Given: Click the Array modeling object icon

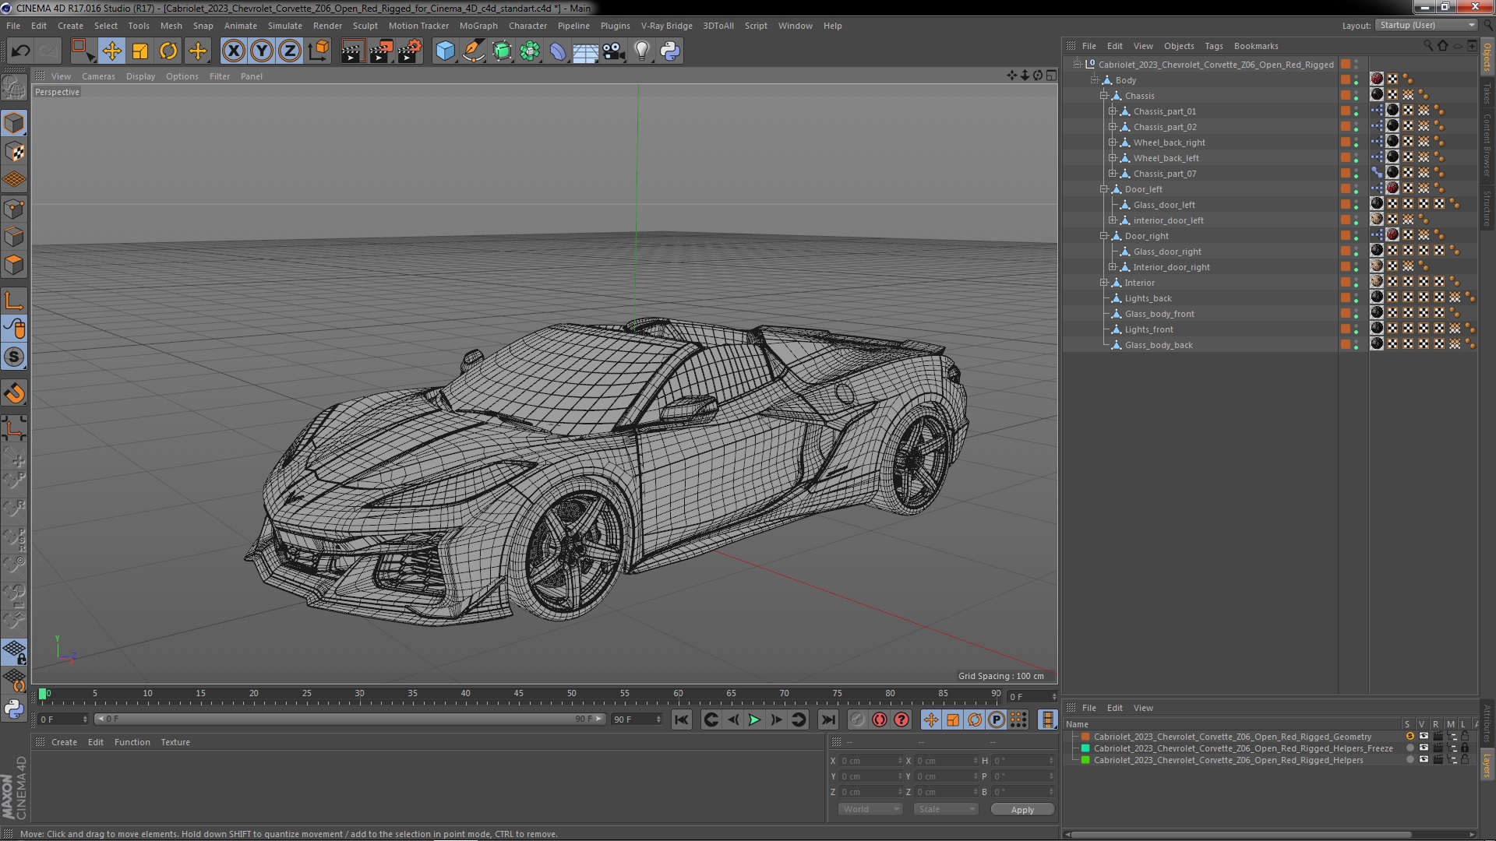Looking at the screenshot, I should (x=530, y=51).
